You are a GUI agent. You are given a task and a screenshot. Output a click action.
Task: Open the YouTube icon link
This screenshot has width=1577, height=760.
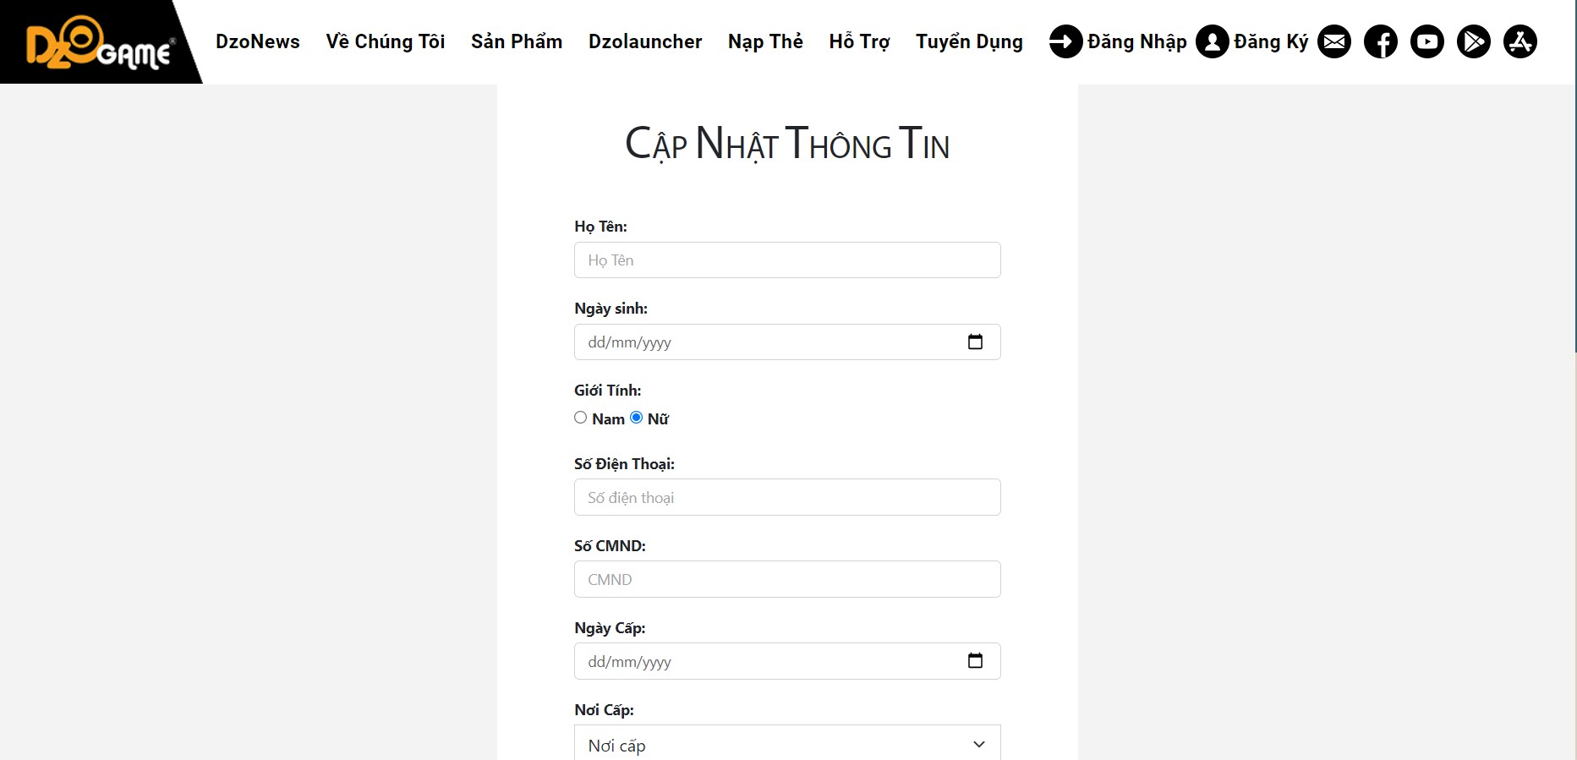[x=1427, y=41]
